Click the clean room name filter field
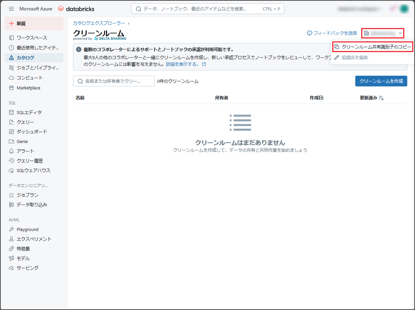This screenshot has height=310, width=415. 114,81
